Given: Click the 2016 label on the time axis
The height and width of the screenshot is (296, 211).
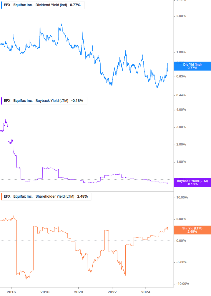Looking at the screenshot, I should coord(11,292).
